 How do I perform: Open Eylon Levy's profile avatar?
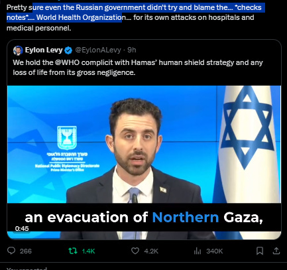tap(18, 50)
